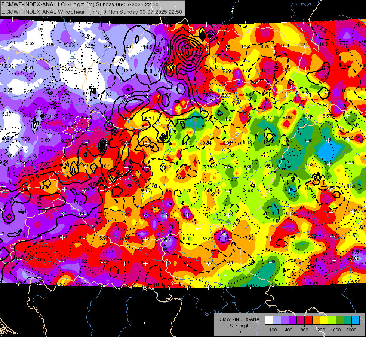This screenshot has height=337, width=366.
Task: Click the map value '6.25'
Action: point(89,46)
